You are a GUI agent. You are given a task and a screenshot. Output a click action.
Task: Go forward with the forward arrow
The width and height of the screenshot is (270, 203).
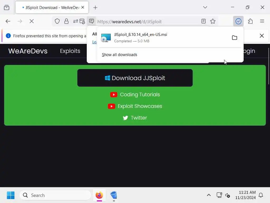coord(20,21)
